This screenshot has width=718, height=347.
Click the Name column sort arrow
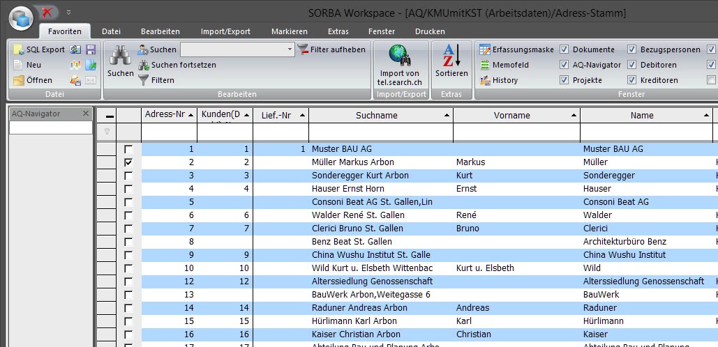point(707,116)
